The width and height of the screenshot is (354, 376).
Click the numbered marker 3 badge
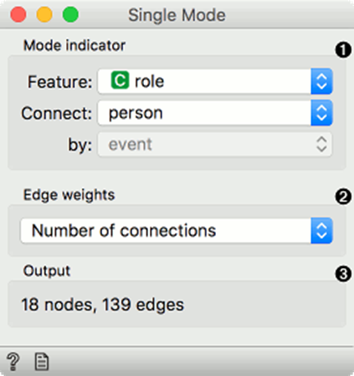(343, 274)
